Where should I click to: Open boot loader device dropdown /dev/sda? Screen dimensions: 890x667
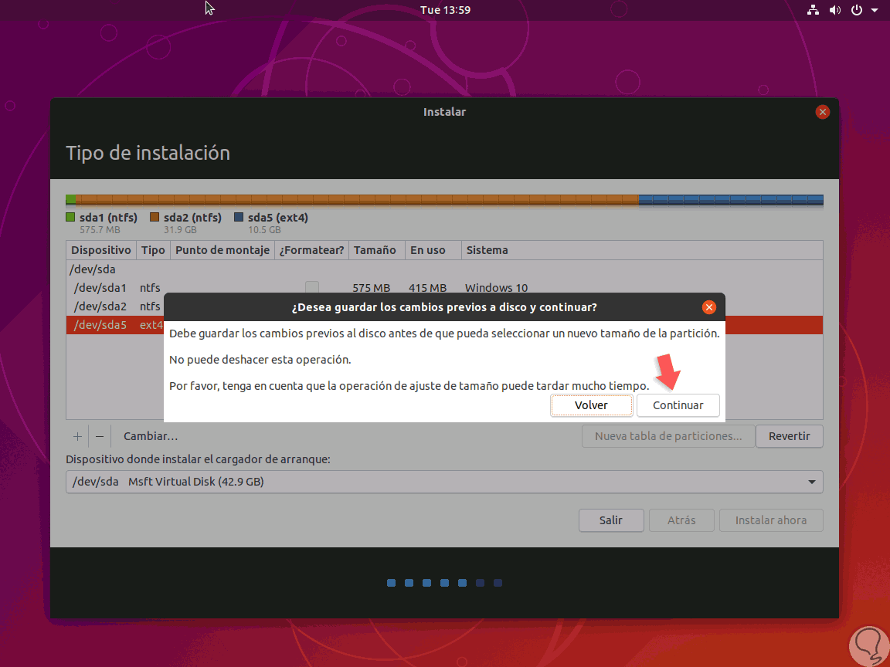[x=444, y=482]
